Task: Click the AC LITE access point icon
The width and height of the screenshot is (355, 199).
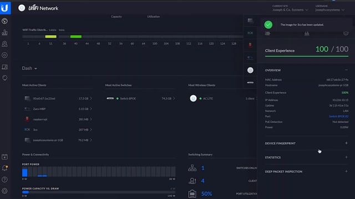Action: 193,98
